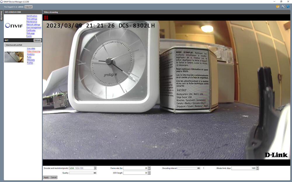Open the orange folder icon in header
Screen dimensions: 292x182
[x=277, y=7]
